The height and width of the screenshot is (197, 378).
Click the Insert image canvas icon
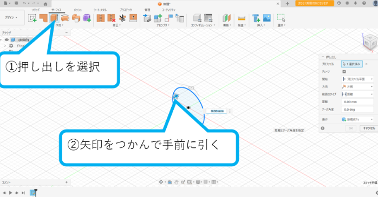(x=267, y=18)
